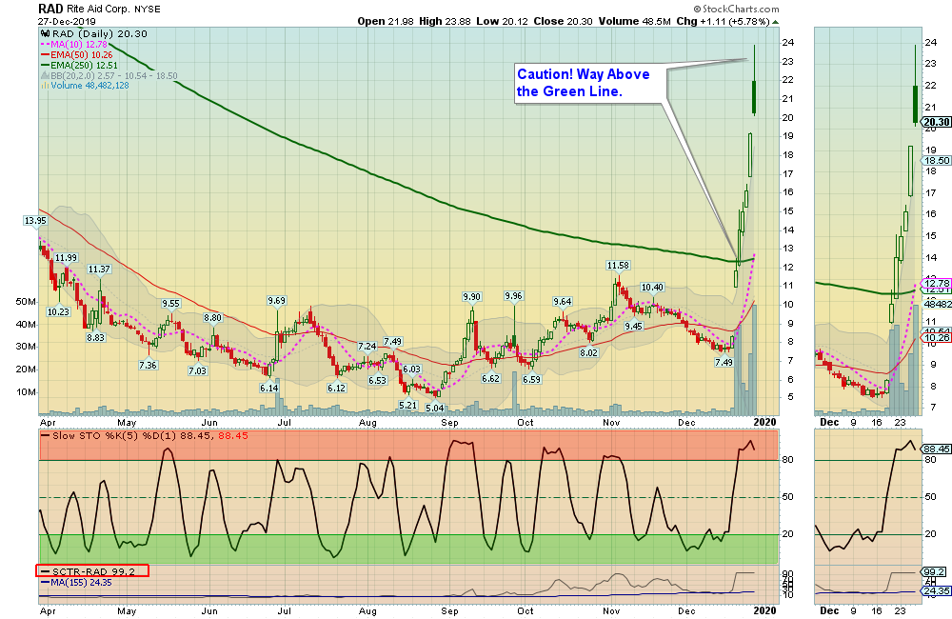Click the 9.45 price label

(x=633, y=326)
